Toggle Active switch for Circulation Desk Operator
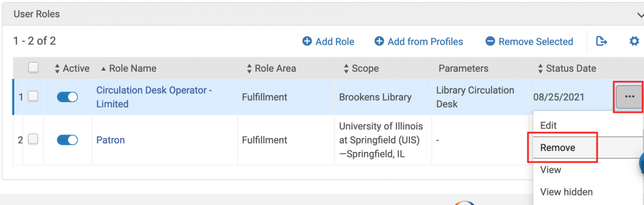The height and width of the screenshot is (205, 644). (67, 97)
